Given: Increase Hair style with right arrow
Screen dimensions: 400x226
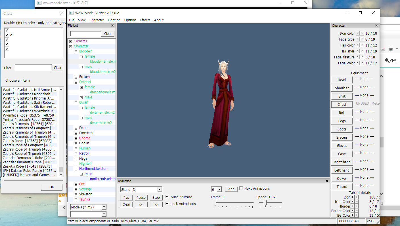Looking at the screenshot, I should (x=362, y=51).
